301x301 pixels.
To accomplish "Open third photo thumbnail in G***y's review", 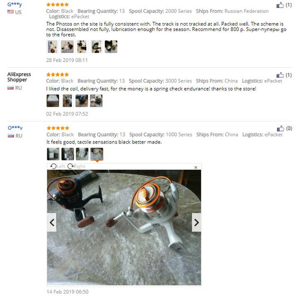I will [82, 47].
